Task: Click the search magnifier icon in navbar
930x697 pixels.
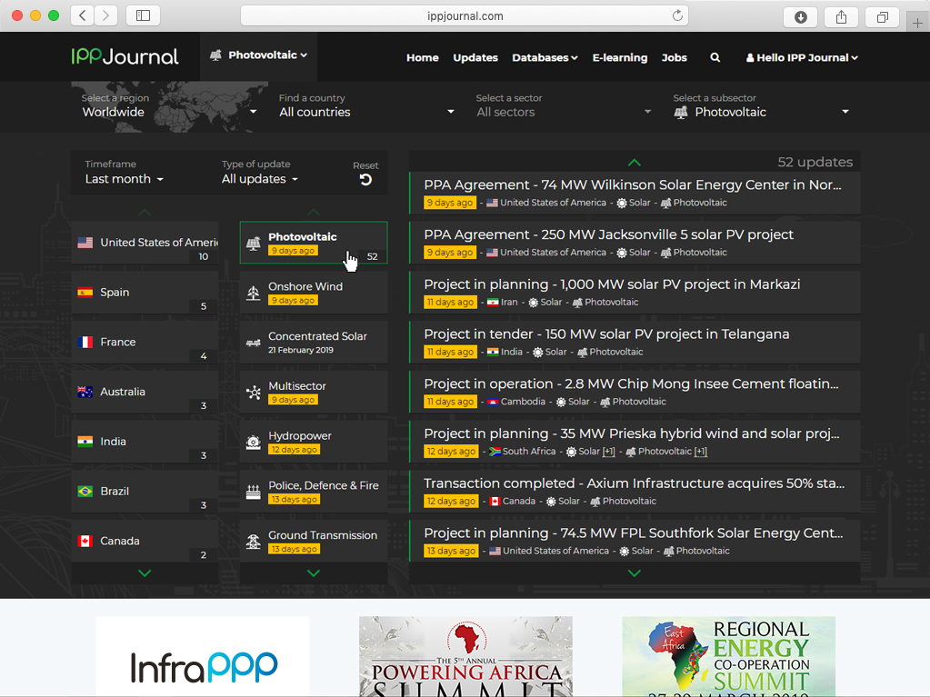Action: (715, 57)
